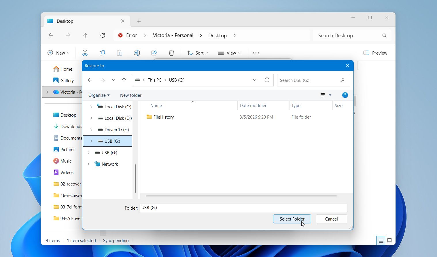
Task: Toggle the Preview pane
Action: (375, 53)
